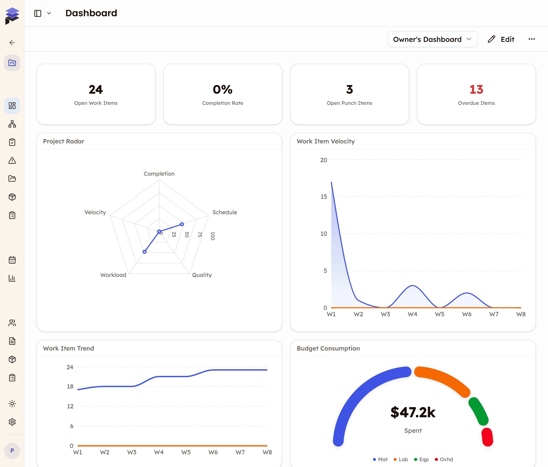This screenshot has width=548, height=467.
Task: Open the warning triangle icon in sidebar
Action: (x=12, y=160)
